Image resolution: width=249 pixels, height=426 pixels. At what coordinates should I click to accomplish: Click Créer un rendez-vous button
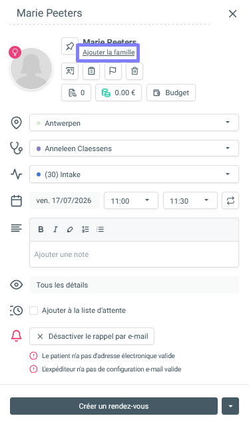point(114,406)
